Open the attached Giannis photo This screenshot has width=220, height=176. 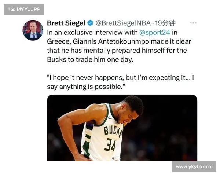(122, 128)
